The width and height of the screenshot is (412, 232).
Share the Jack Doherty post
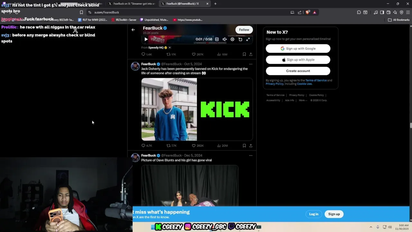point(251,146)
